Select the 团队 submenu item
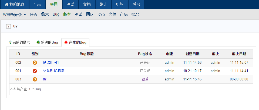 point(90,15)
